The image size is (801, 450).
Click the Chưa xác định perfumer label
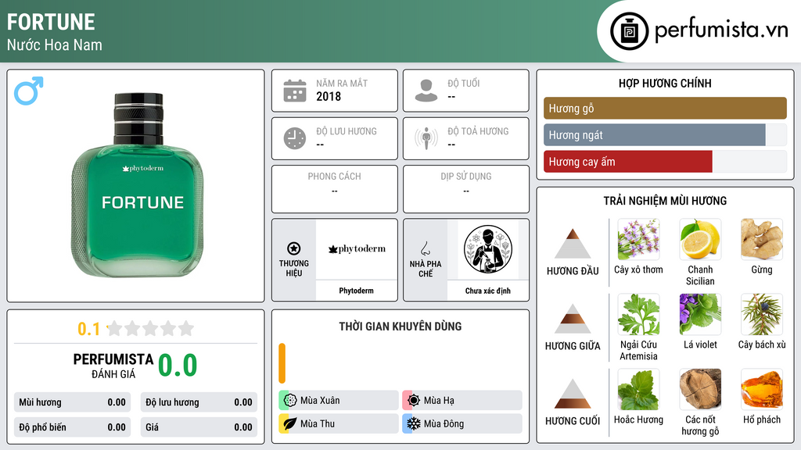coord(488,291)
